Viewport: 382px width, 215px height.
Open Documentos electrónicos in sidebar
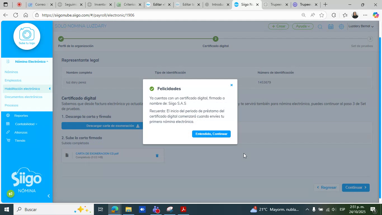(x=23, y=97)
